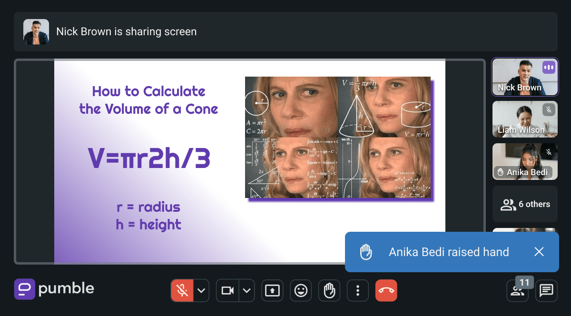
Task: Open the meeting chat panel
Action: point(546,290)
